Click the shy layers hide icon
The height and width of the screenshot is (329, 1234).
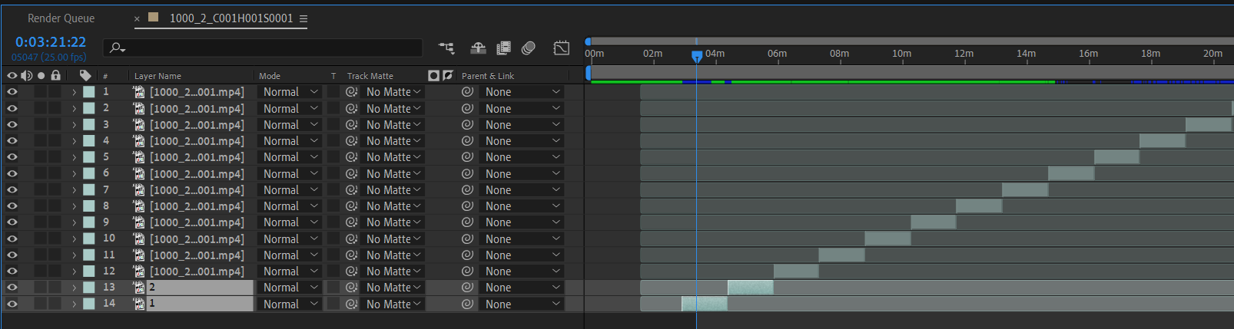point(478,48)
